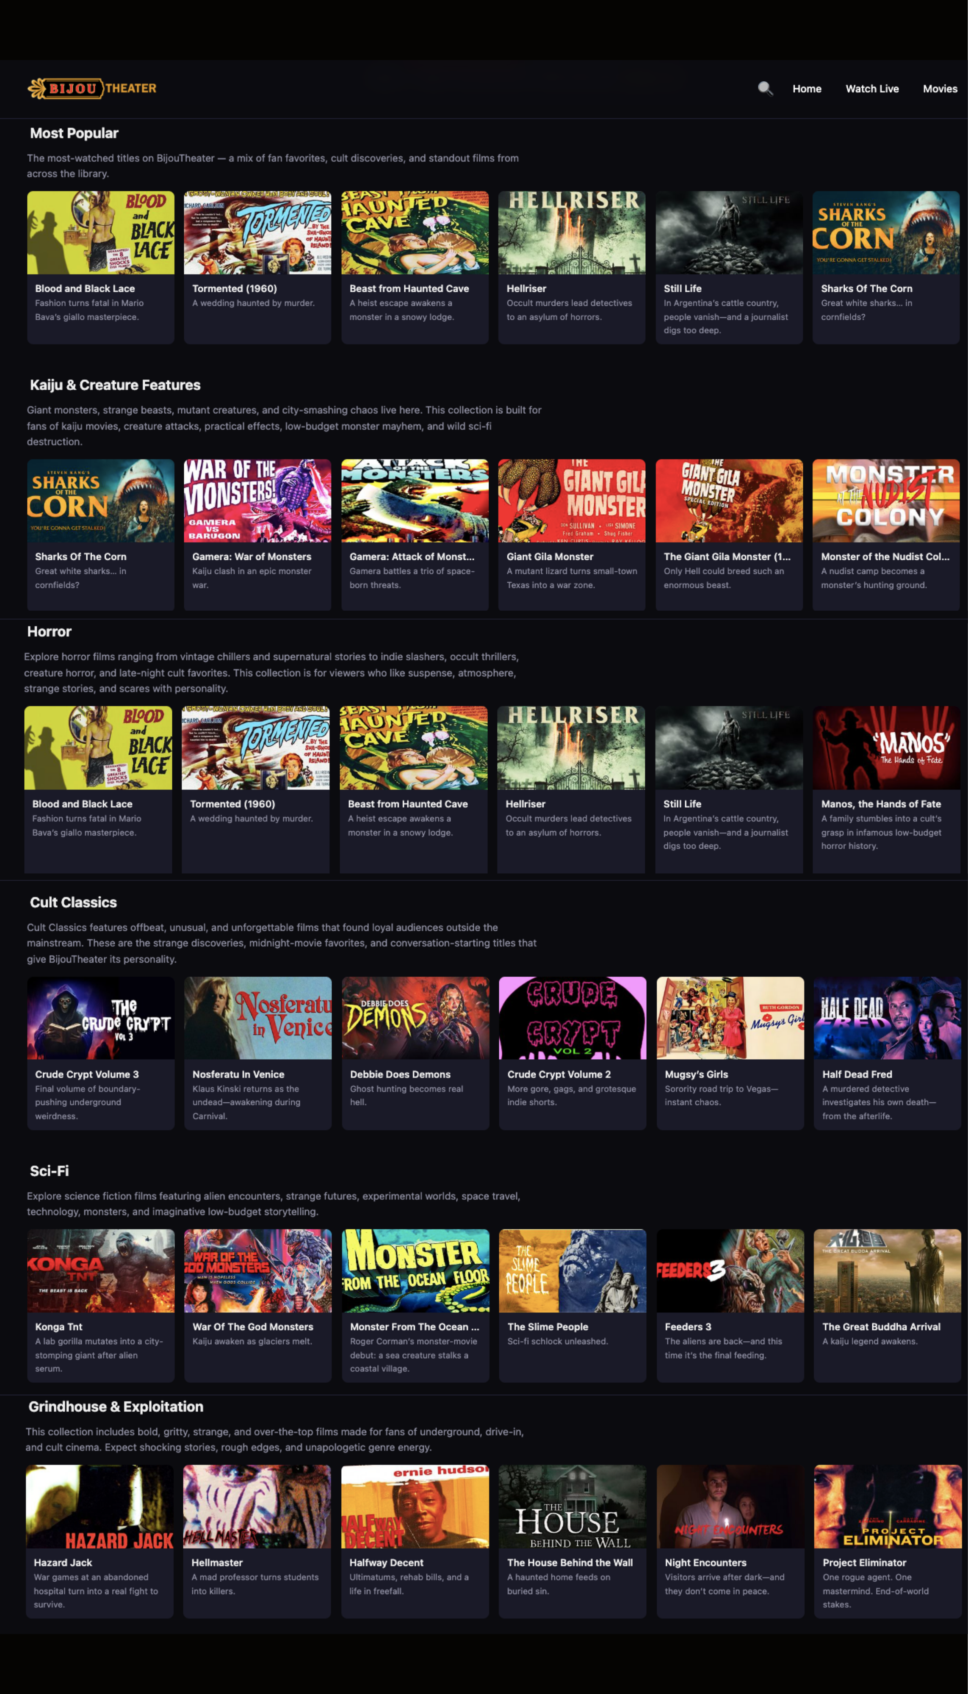Image resolution: width=968 pixels, height=1694 pixels.
Task: Go to the Home page
Action: click(806, 89)
